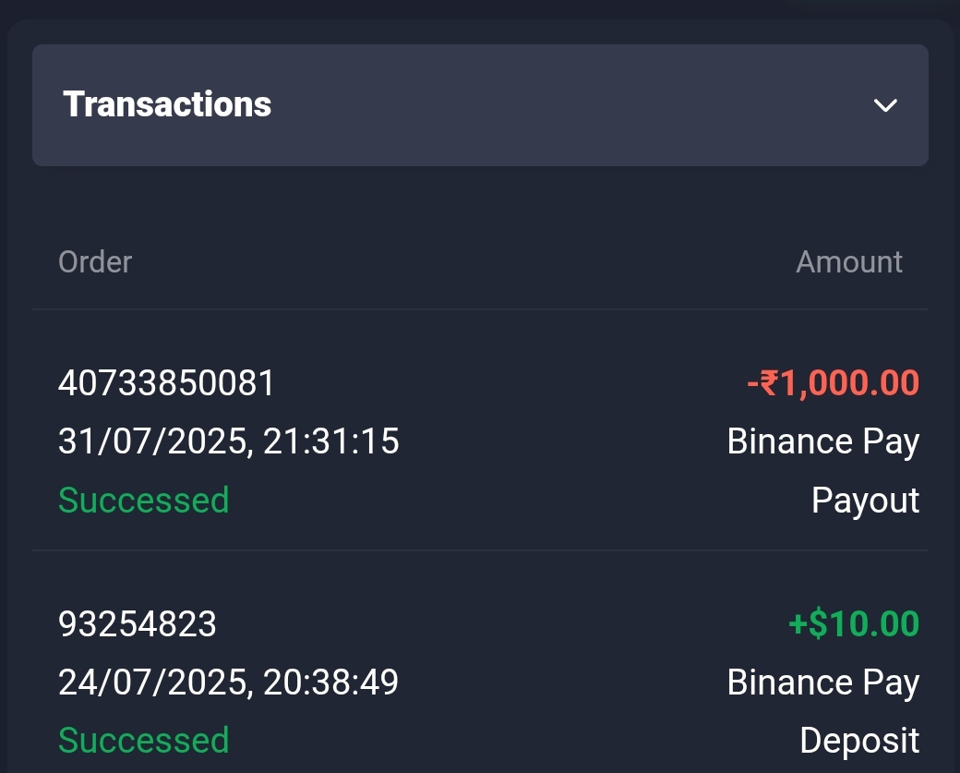
Task: Click the blank middle of the Transactions header bar
Action: point(554,105)
